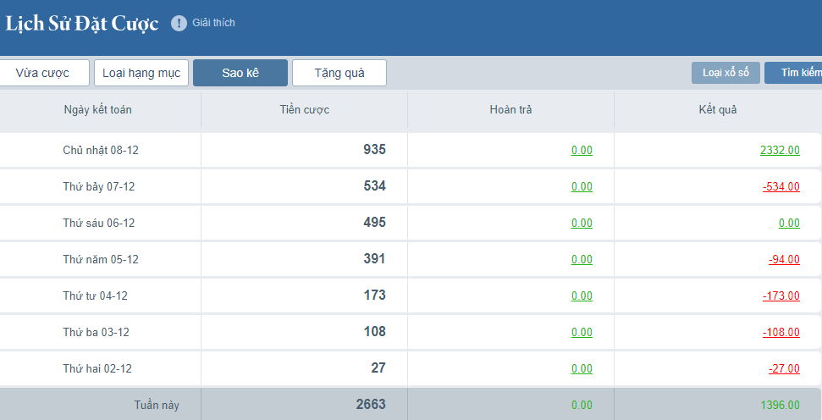Open Thứ bảy 07-12 result -534.00
This screenshot has width=822, height=420.
(781, 186)
